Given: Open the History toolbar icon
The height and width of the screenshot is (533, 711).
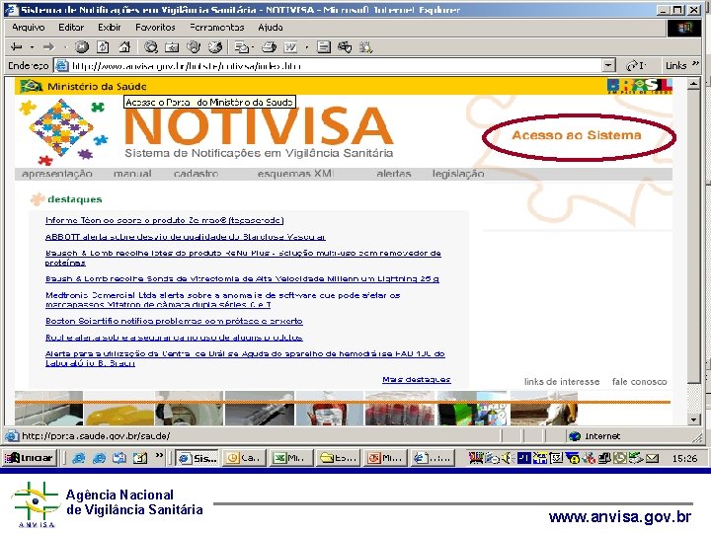Looking at the screenshot, I should click(215, 46).
